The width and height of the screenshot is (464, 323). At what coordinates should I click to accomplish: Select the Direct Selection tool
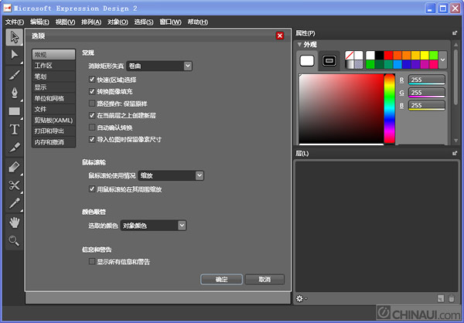pos(14,55)
